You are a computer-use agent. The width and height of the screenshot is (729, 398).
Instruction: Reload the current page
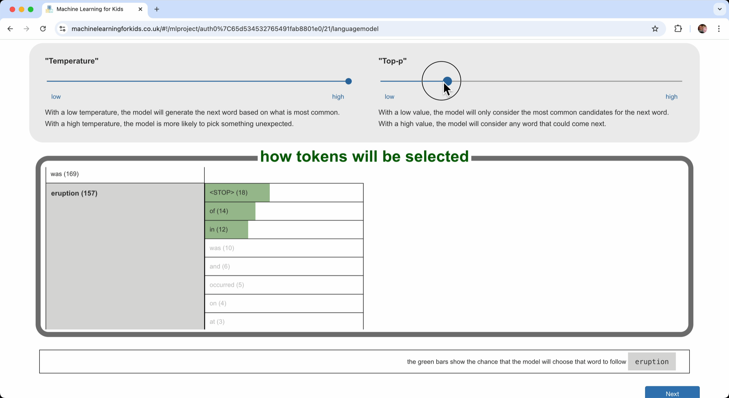(43, 29)
